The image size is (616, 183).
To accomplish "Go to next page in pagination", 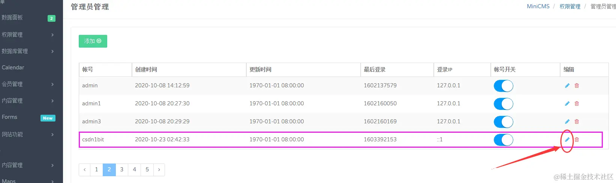I will [159, 169].
